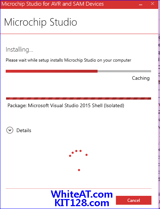160x209 pixels.
Task: Click the Cancel button
Action: [133, 200]
